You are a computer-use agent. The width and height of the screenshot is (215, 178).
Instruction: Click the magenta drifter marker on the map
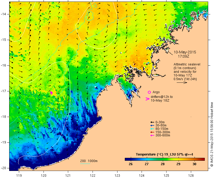tap(51, 93)
